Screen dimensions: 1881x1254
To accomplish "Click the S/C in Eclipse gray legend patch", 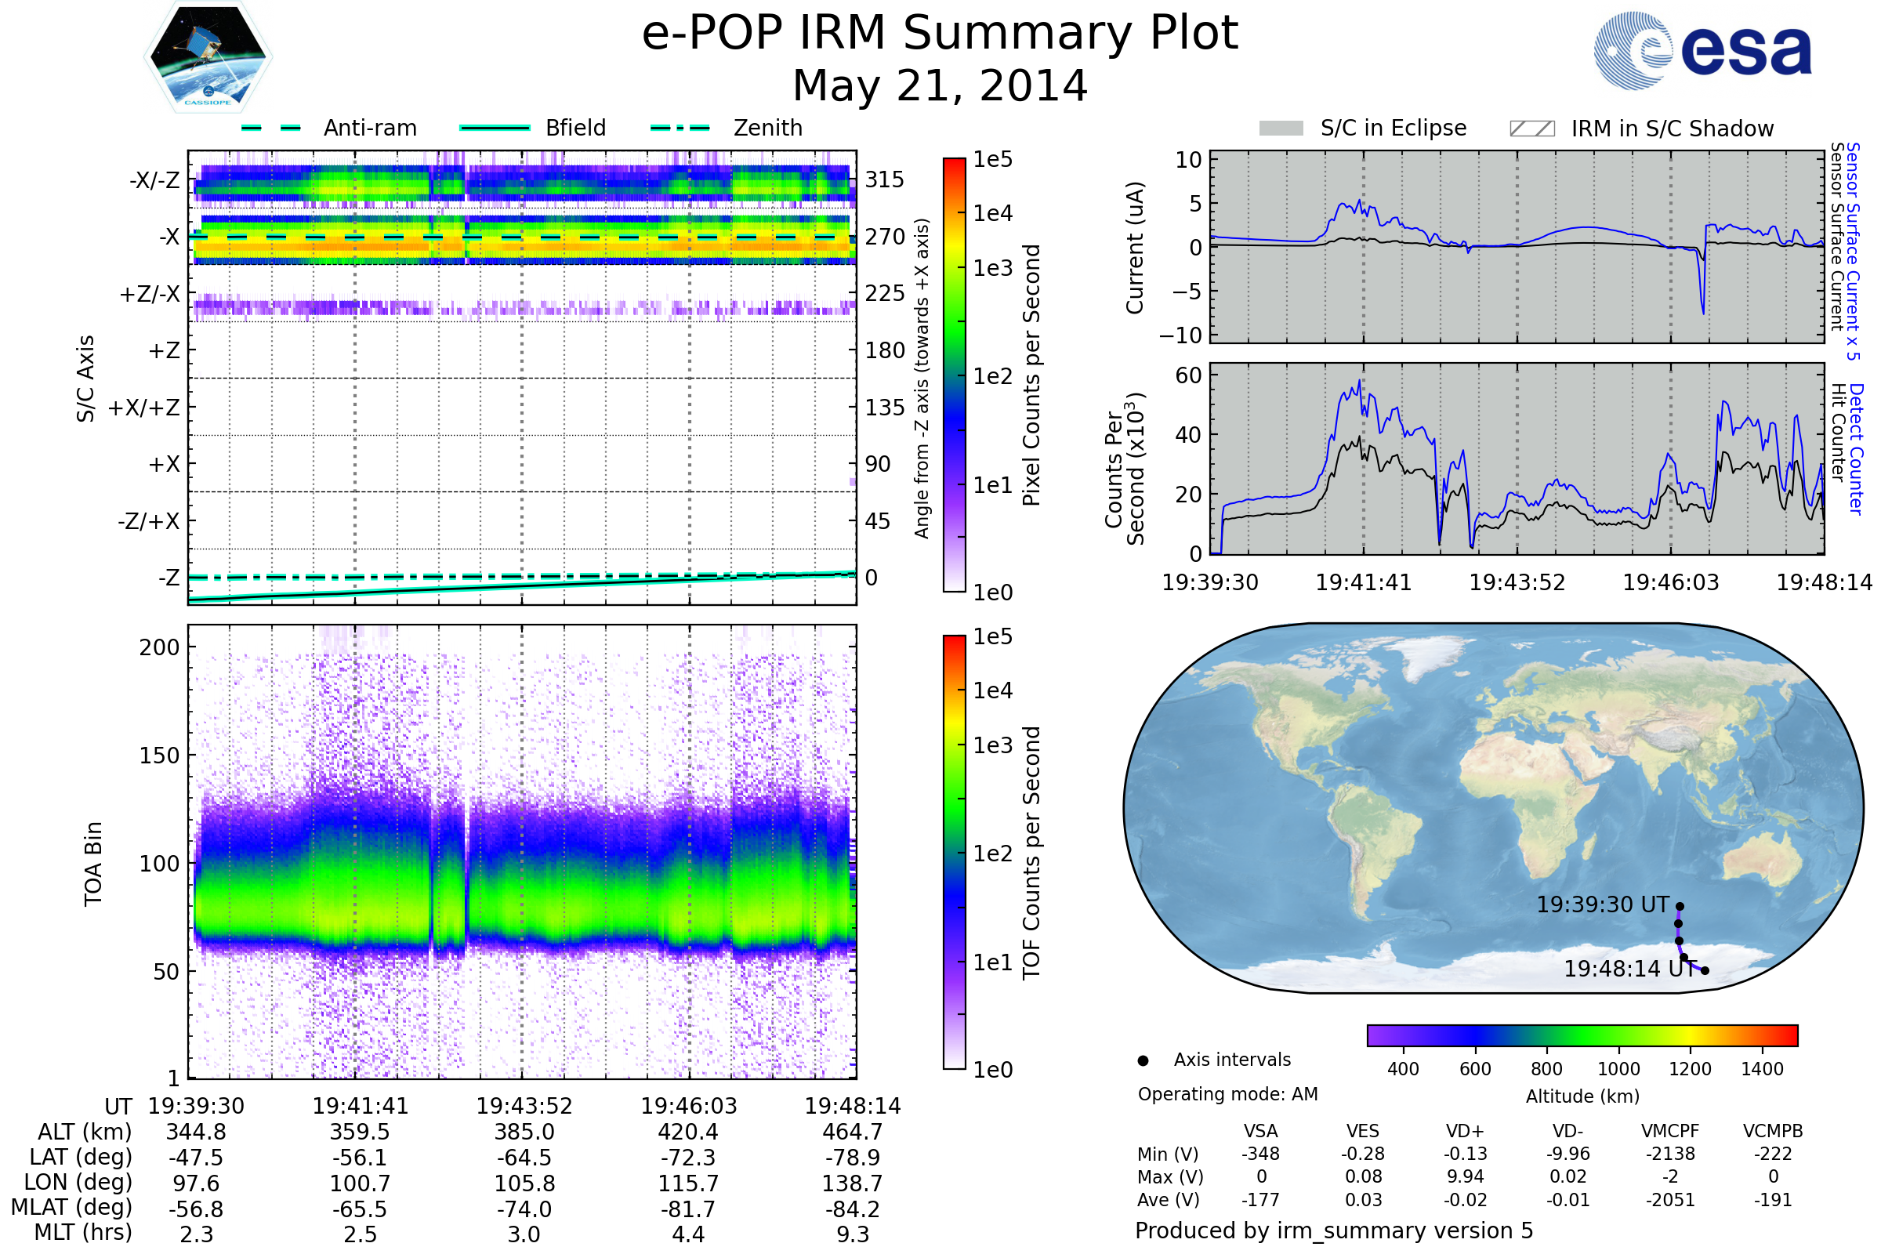I will coord(1281,129).
